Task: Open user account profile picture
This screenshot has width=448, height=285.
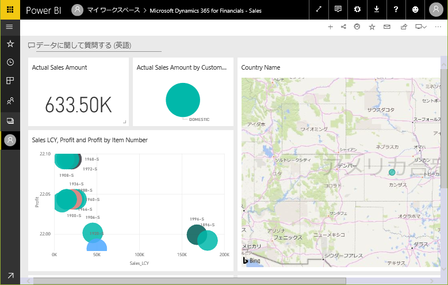Action: [436, 9]
